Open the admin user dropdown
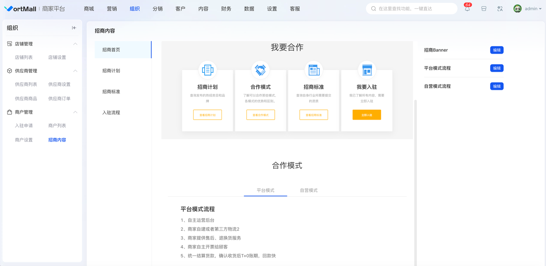The height and width of the screenshot is (266, 546). pyautogui.click(x=533, y=9)
